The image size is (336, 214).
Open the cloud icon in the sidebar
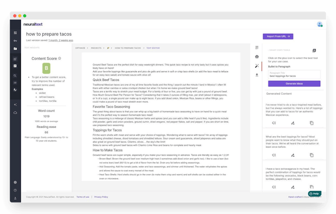pos(15,113)
